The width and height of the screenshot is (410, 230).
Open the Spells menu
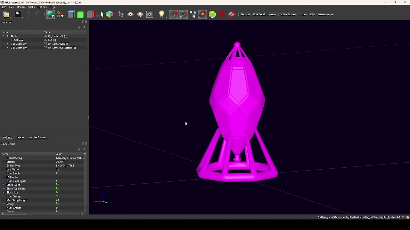click(31, 7)
